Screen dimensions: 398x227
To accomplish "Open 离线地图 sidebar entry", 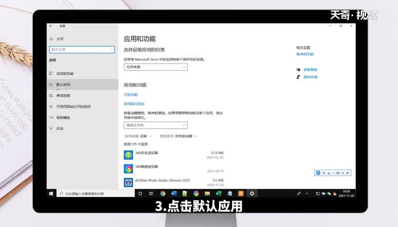I will (x=82, y=95).
